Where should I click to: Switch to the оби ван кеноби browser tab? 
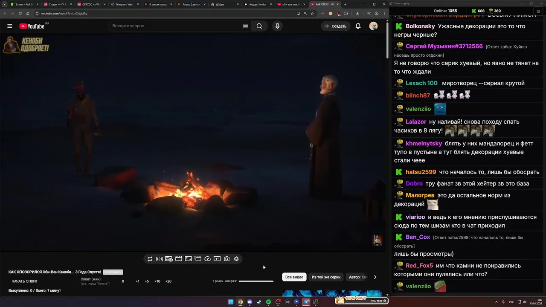click(290, 4)
